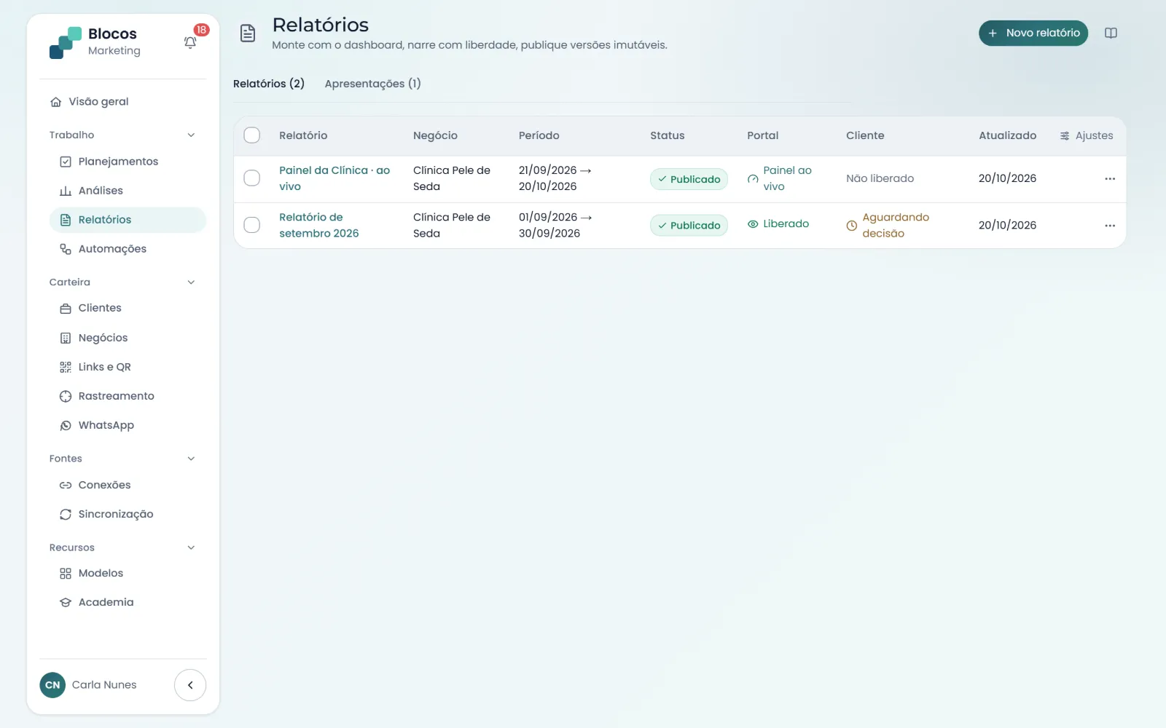Collapse the Carteira section
Image resolution: width=1166 pixels, height=728 pixels.
[191, 282]
